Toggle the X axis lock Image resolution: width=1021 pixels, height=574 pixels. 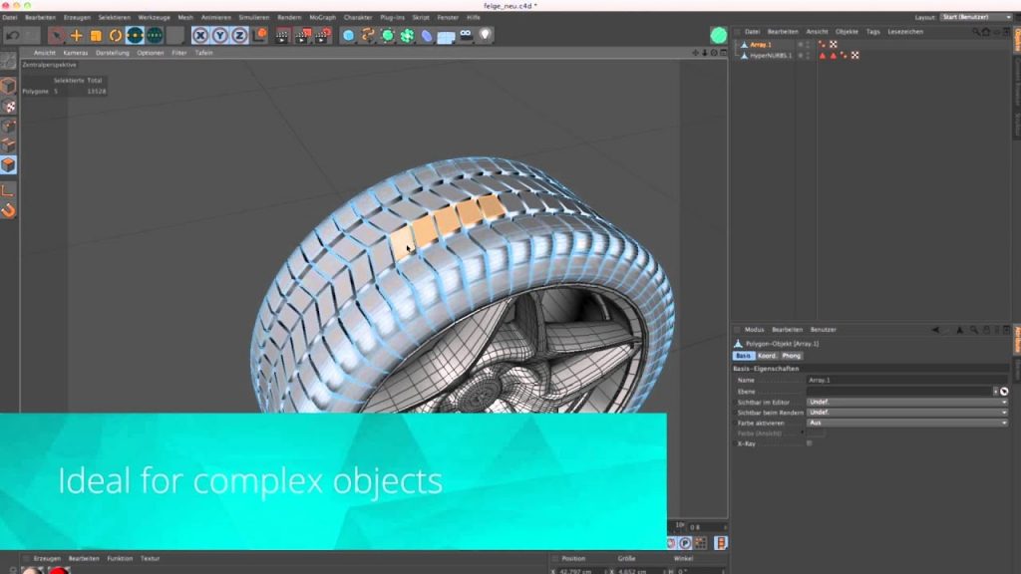(x=200, y=35)
